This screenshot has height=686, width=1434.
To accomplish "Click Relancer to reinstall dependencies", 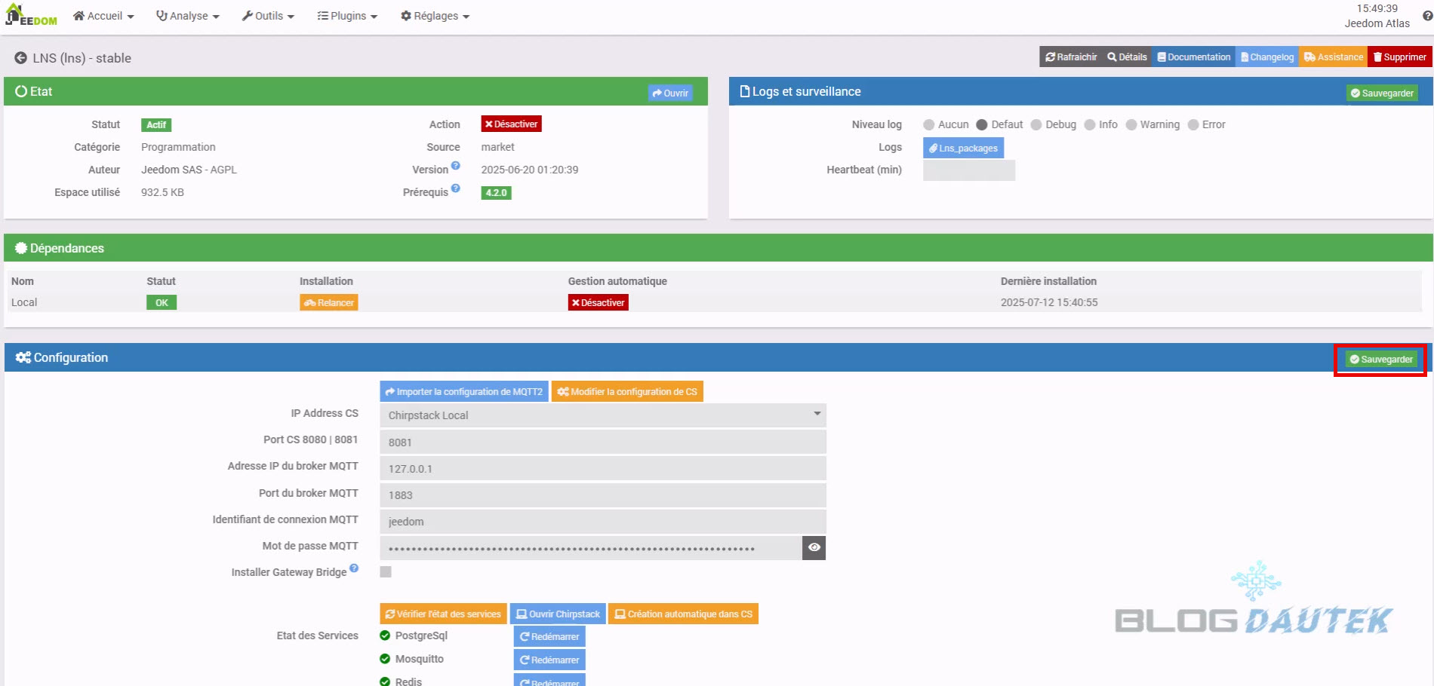I will (x=328, y=303).
